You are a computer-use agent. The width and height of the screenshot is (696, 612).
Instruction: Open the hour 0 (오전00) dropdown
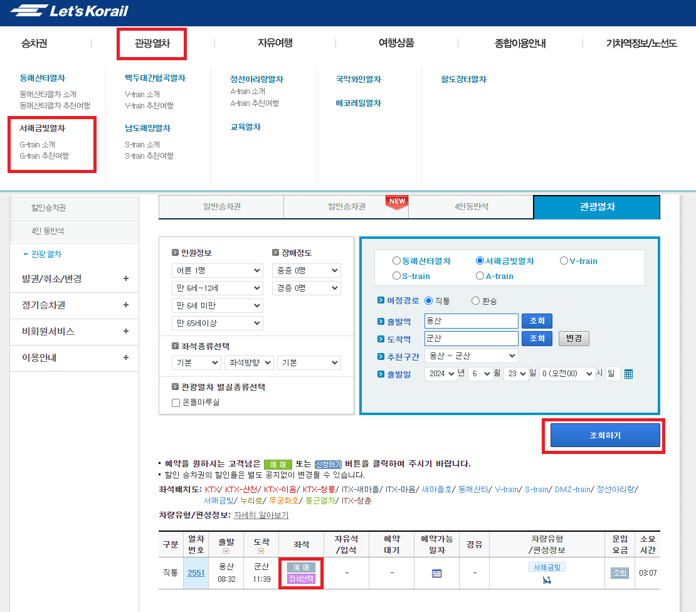[x=567, y=374]
